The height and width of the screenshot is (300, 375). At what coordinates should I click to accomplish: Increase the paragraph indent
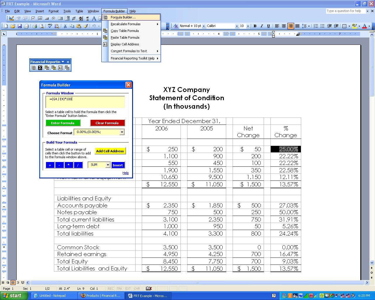pos(336,26)
